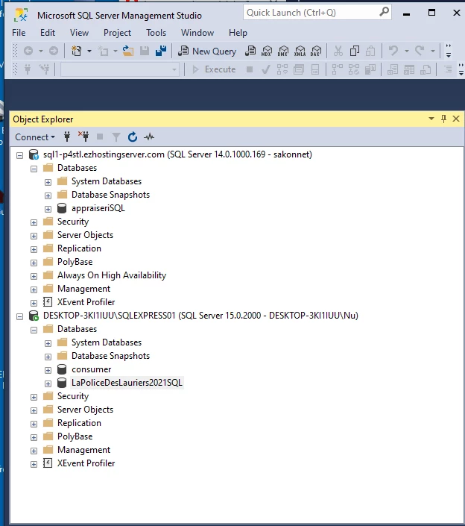
Task: Open the Project menu
Action: point(117,33)
